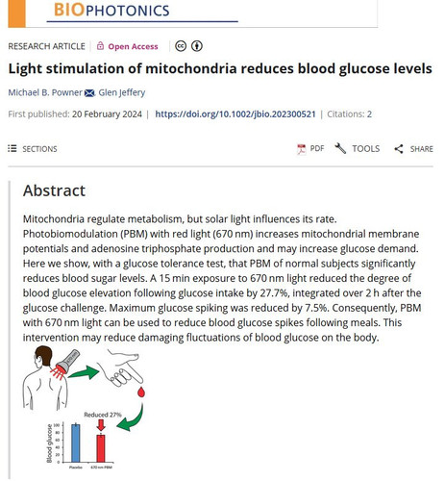445x481 pixels.
Task: Click the Open Access label
Action: tap(133, 46)
